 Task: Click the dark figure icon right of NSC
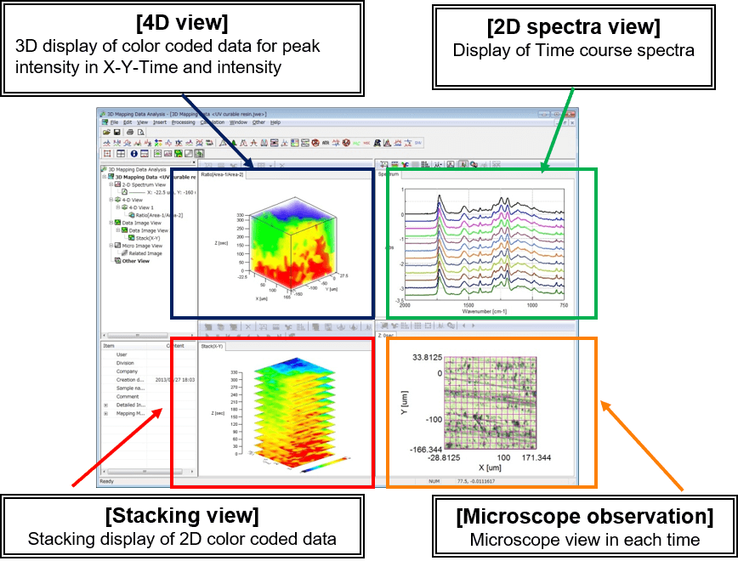point(377,143)
